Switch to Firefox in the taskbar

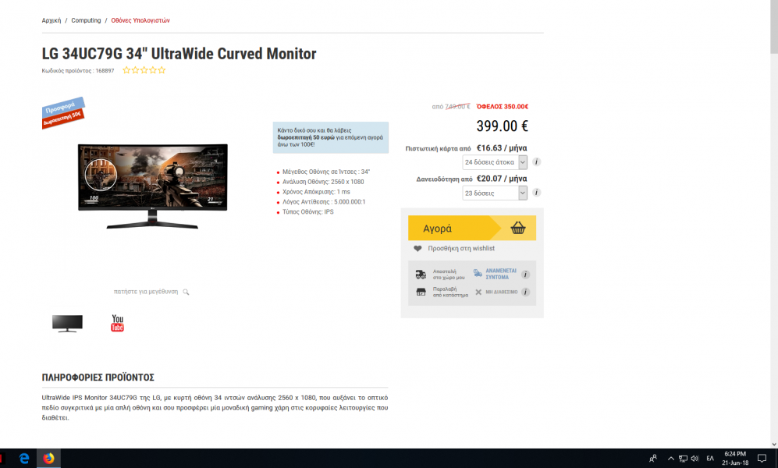point(48,458)
